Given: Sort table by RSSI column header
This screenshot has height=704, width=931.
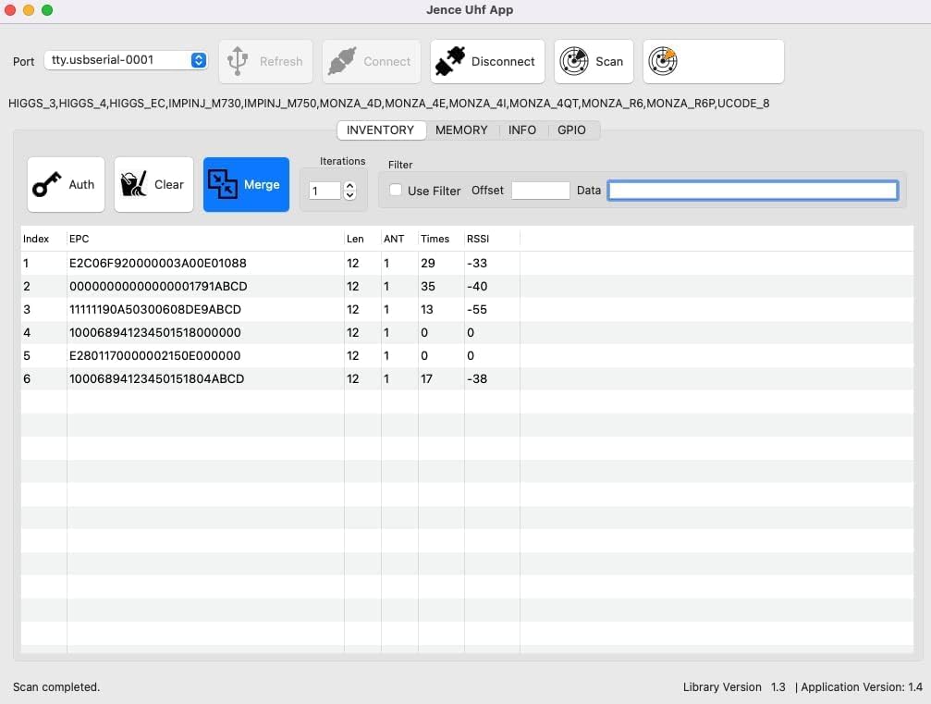Looking at the screenshot, I should point(478,239).
